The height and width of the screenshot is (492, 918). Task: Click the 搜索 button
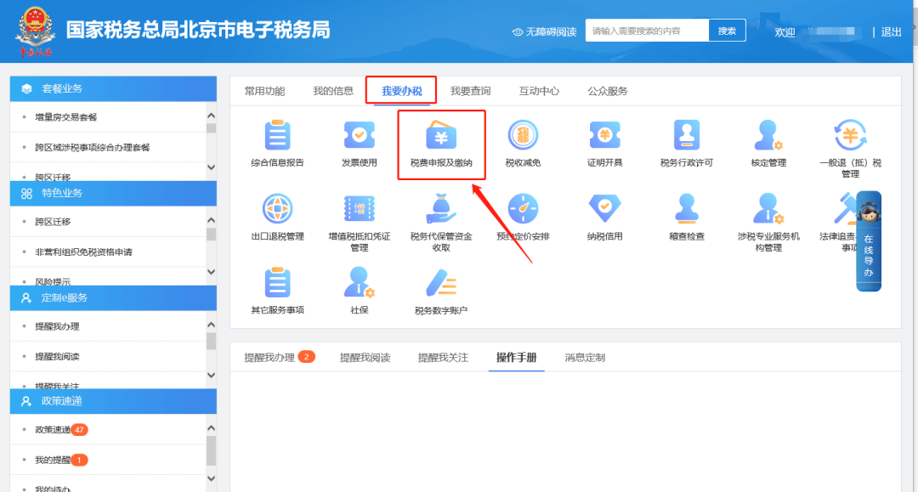point(727,31)
